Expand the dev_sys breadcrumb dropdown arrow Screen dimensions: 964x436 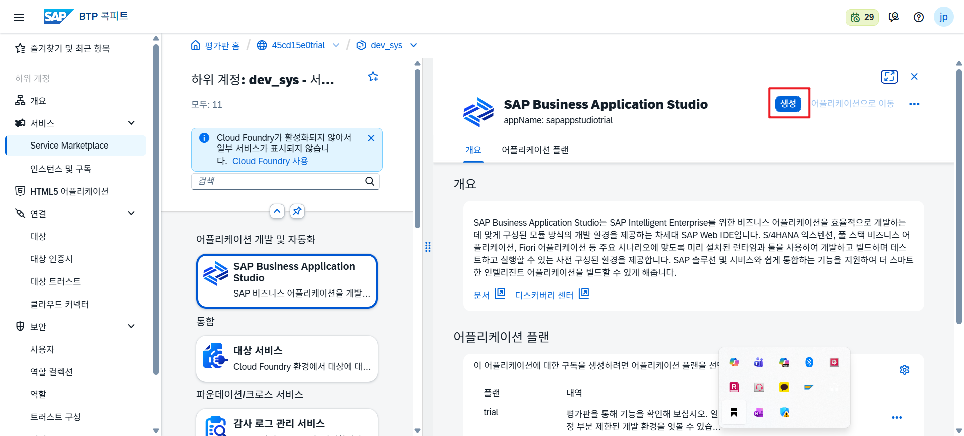click(414, 45)
